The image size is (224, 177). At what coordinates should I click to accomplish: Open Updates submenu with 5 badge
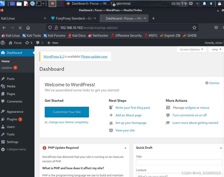click(x=9, y=67)
